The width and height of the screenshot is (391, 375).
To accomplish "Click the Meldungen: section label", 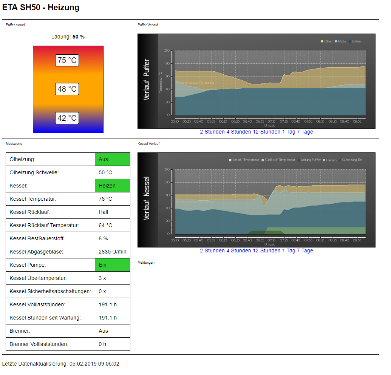I will click(x=146, y=263).
